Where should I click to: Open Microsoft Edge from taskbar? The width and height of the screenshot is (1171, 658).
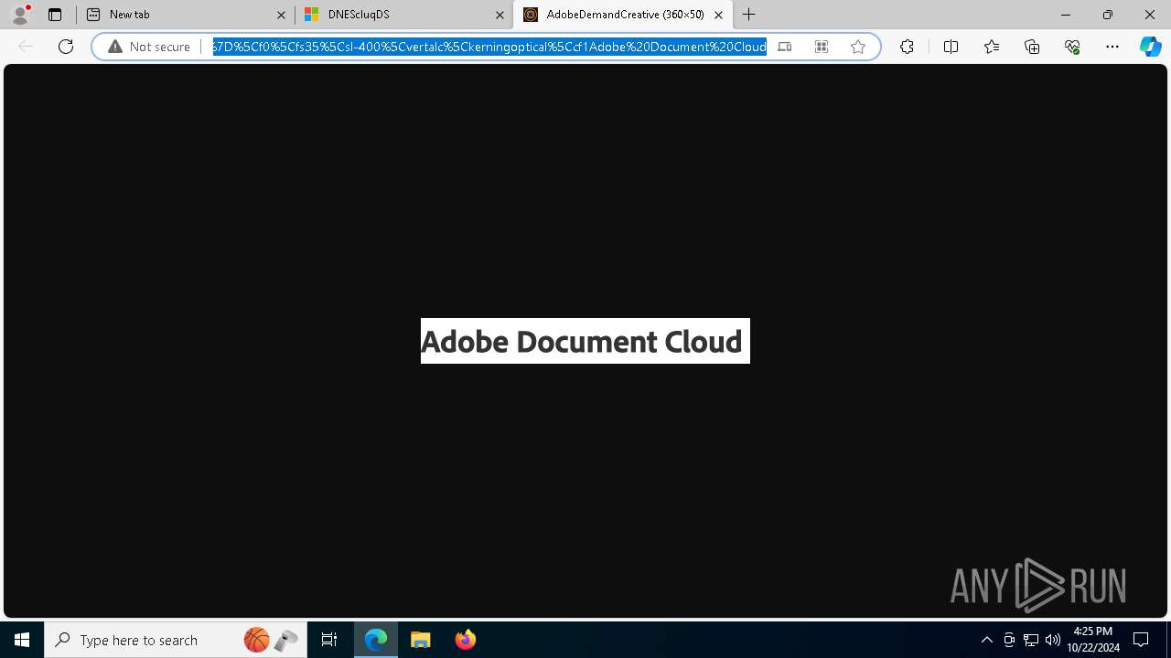(x=376, y=640)
